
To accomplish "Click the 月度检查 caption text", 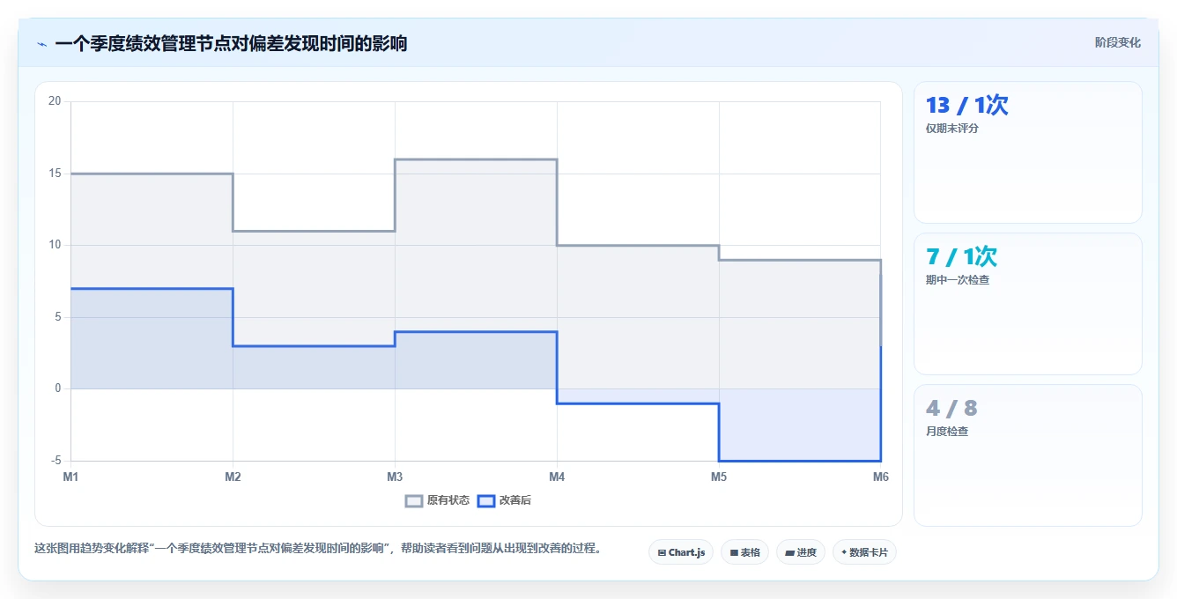I will 947,432.
